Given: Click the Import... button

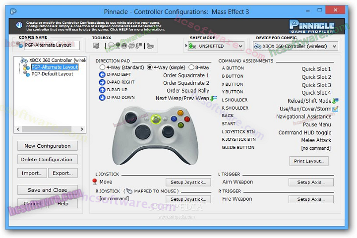Looking at the screenshot, I should coord(32,173).
